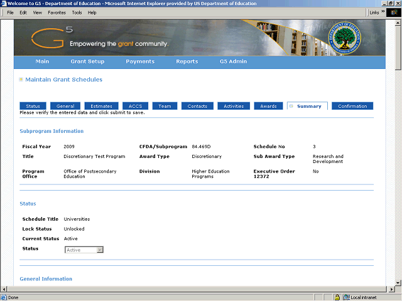The image size is (402, 301).
Task: Click the Award Type value Discretionary
Action: click(x=207, y=156)
